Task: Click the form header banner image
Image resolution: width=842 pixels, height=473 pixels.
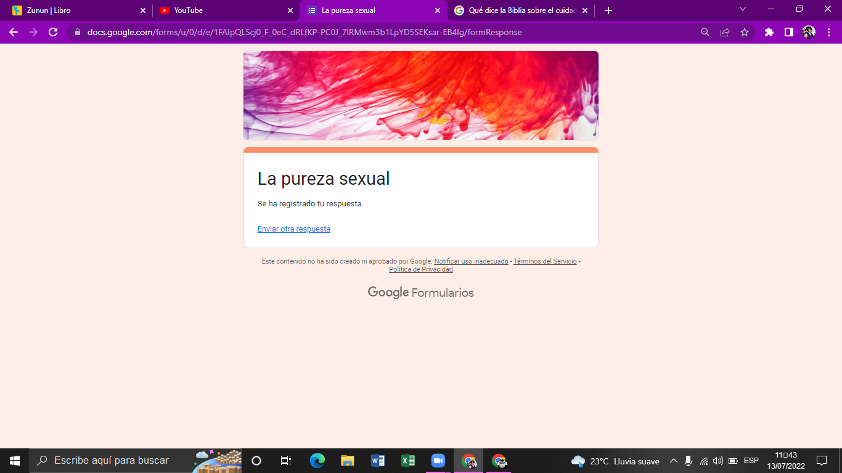Action: point(421,95)
